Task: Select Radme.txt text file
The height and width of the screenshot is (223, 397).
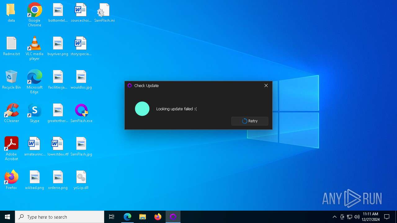Action: (11, 46)
